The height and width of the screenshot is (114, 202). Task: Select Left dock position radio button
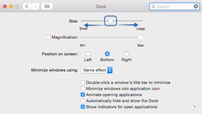click(x=88, y=54)
